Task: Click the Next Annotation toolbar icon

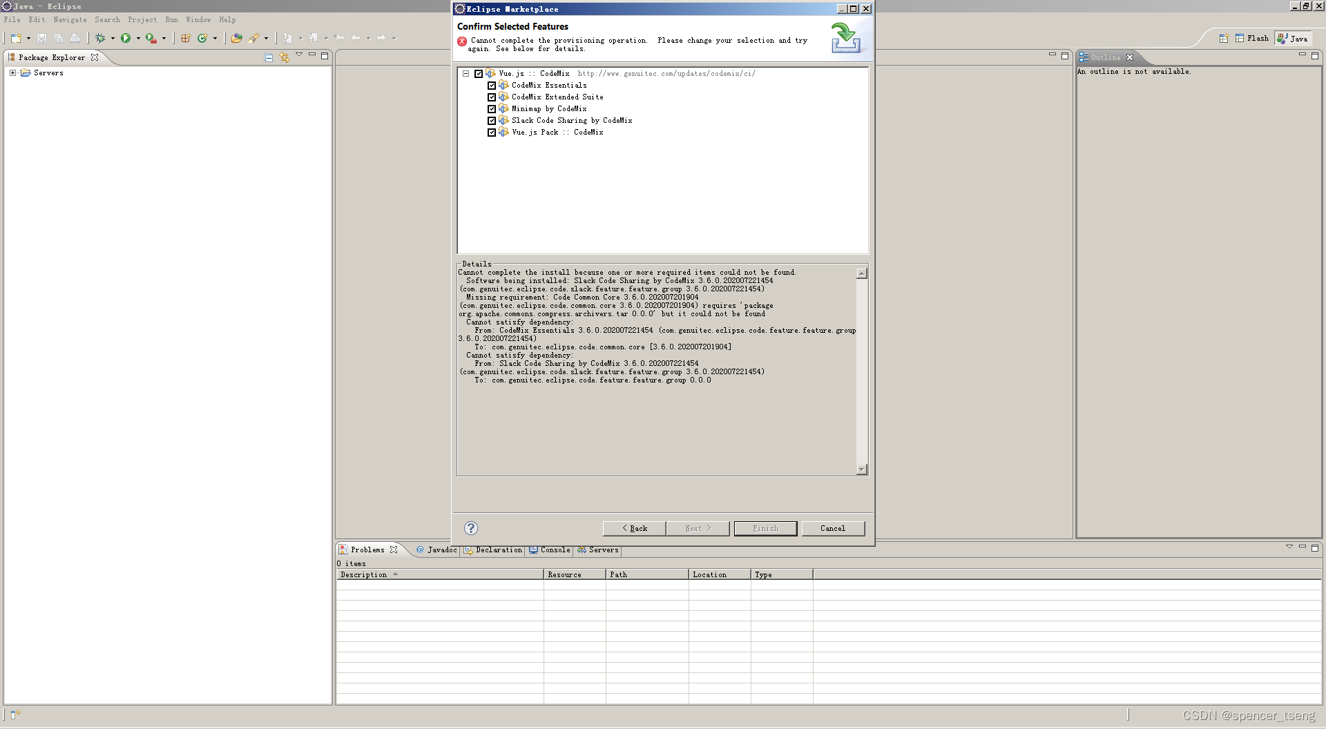Action: tap(288, 38)
